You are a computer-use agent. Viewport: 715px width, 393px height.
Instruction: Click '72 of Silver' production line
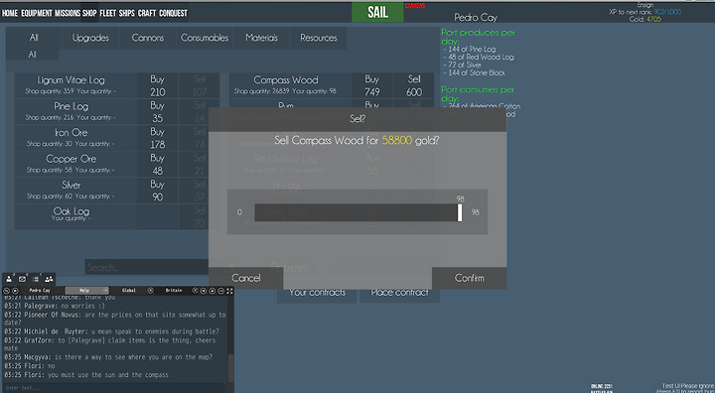point(464,65)
